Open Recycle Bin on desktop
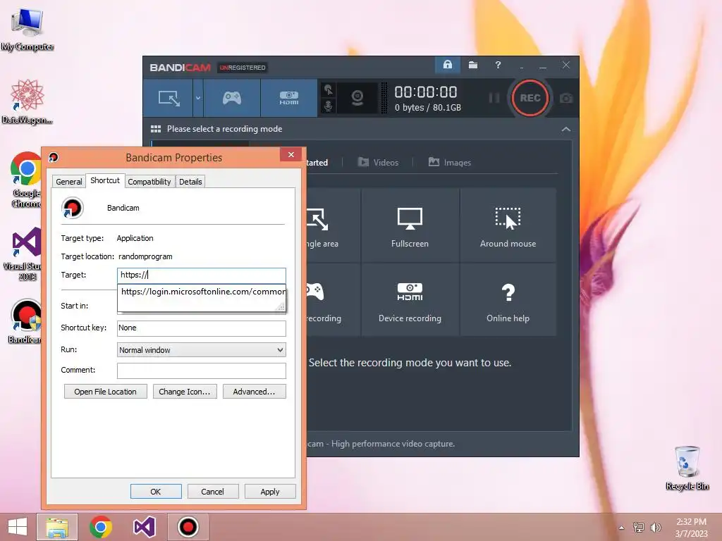 pyautogui.click(x=687, y=468)
